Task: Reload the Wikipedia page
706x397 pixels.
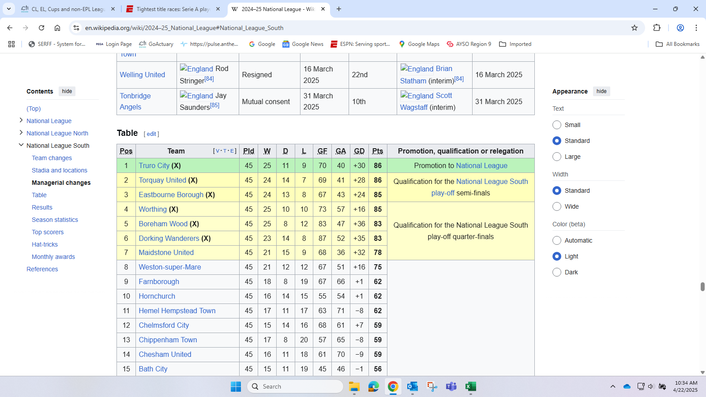Action: point(41,28)
